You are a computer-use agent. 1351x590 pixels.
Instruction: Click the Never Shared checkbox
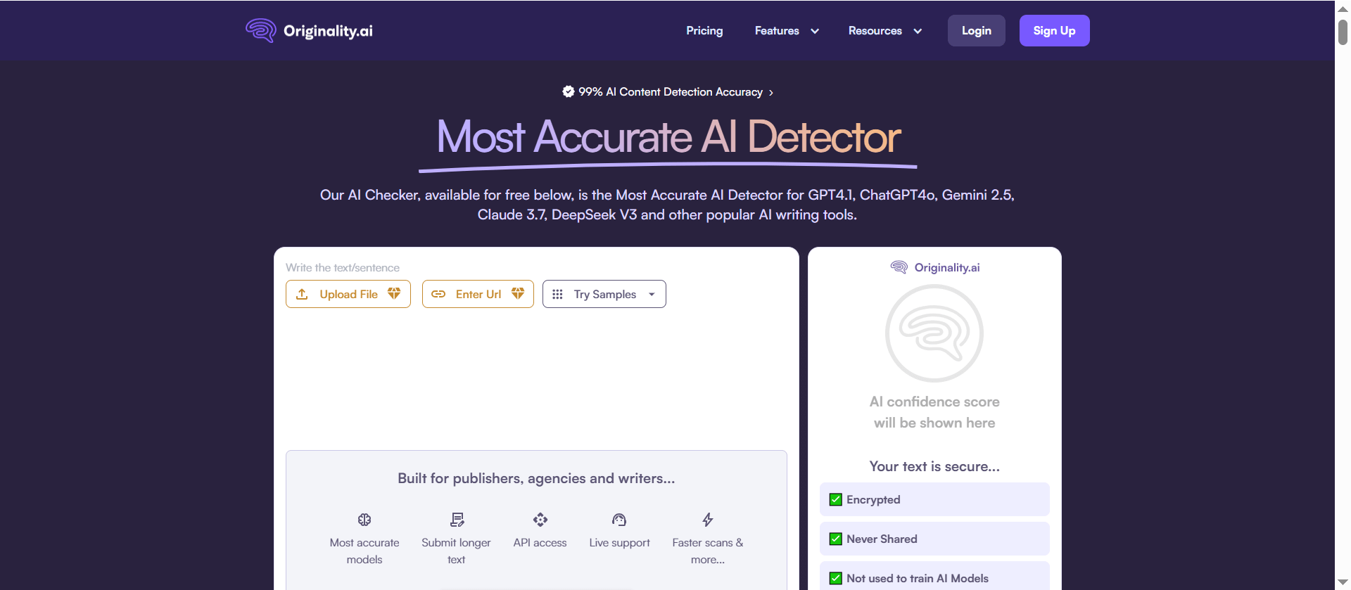pyautogui.click(x=836, y=539)
